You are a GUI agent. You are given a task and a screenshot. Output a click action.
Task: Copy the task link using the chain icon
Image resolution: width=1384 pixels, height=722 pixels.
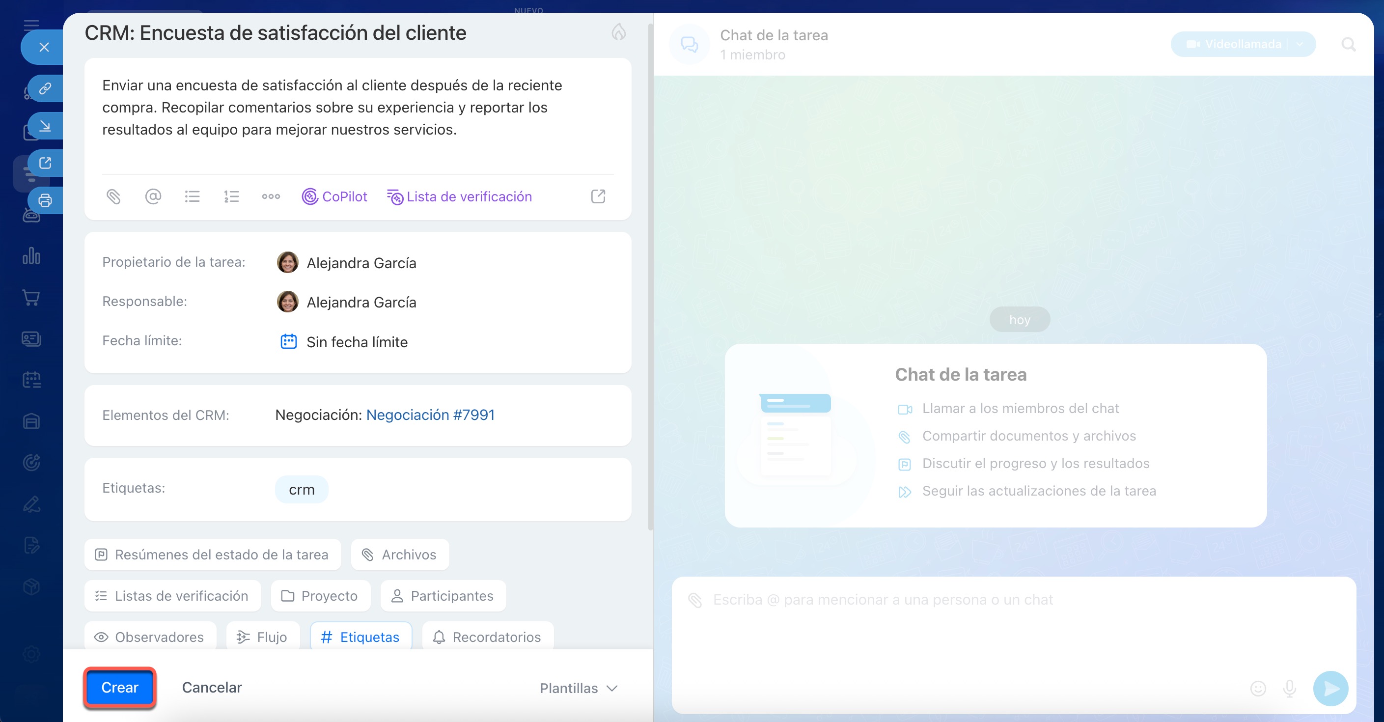45,88
